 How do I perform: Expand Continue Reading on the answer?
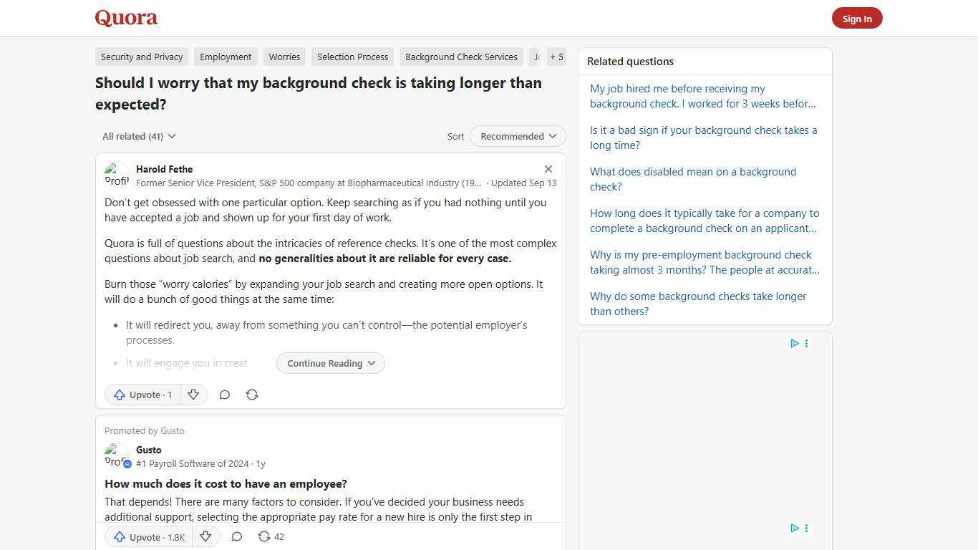(x=330, y=363)
